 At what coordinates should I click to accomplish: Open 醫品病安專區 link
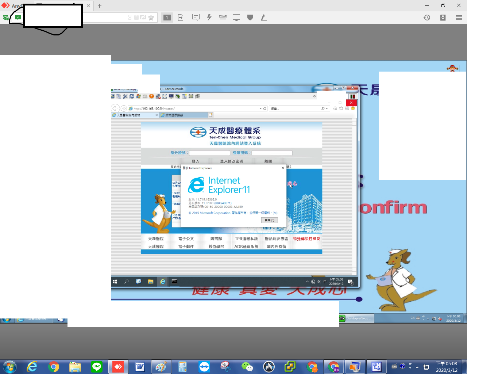coord(277,238)
